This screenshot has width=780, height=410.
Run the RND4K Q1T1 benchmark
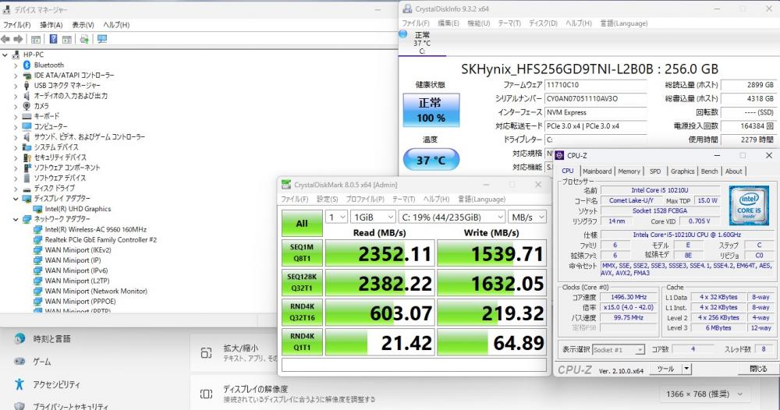(302, 342)
